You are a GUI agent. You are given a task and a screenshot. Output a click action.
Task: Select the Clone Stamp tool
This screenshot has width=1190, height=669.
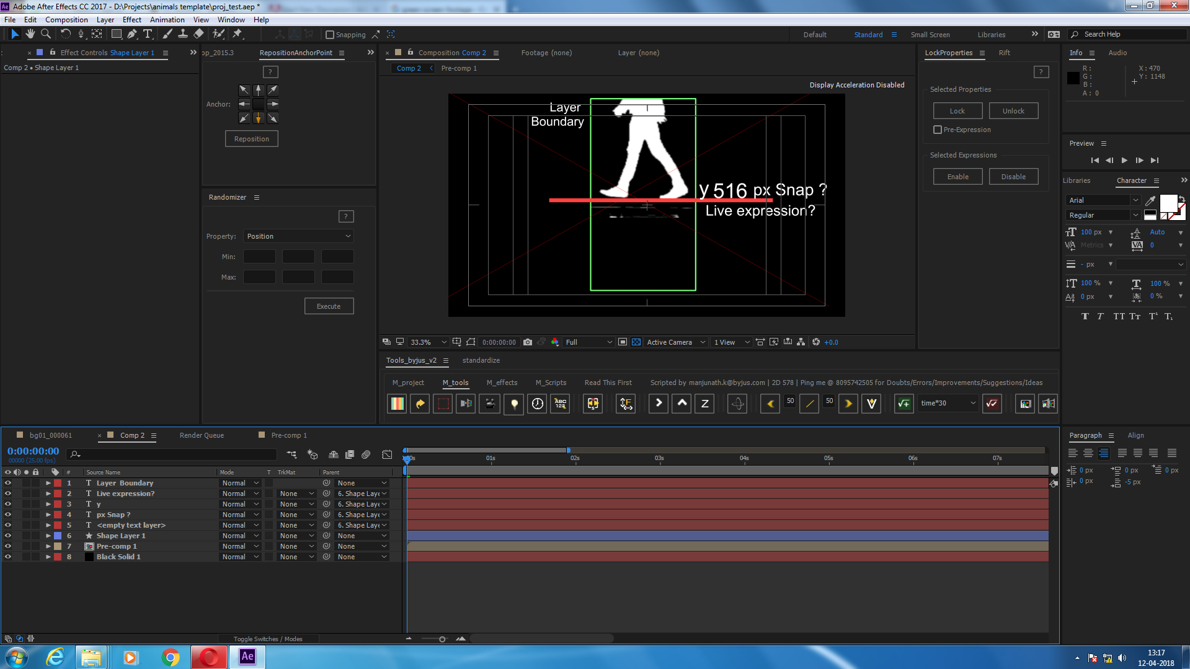[x=182, y=34]
